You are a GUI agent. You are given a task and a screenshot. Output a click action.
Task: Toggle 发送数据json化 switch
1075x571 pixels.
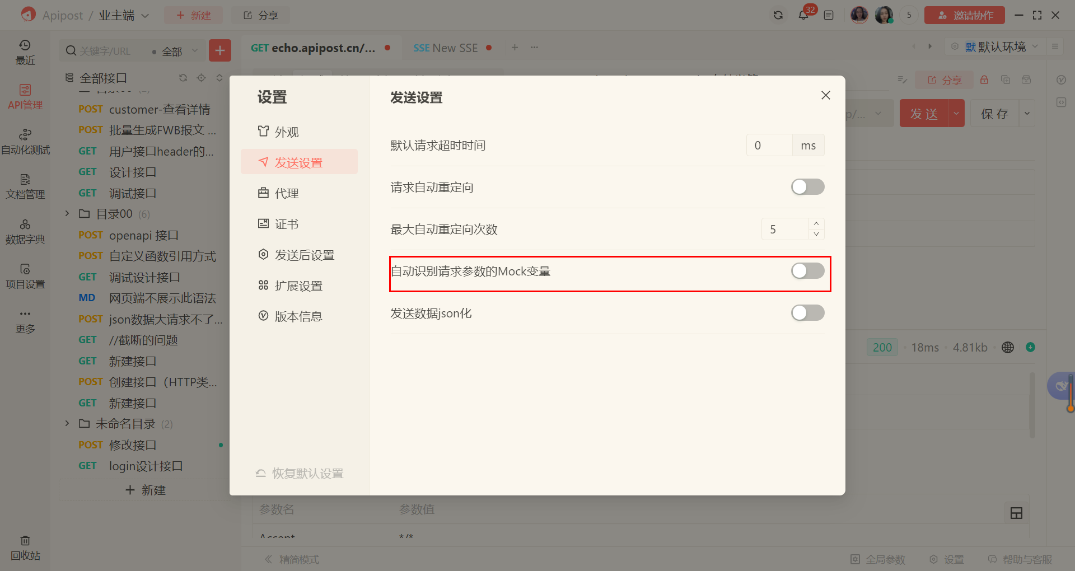click(x=807, y=313)
